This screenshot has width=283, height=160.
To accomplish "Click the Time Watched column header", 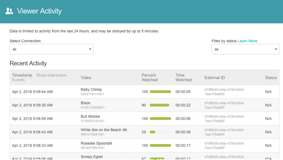I will coord(183,77).
